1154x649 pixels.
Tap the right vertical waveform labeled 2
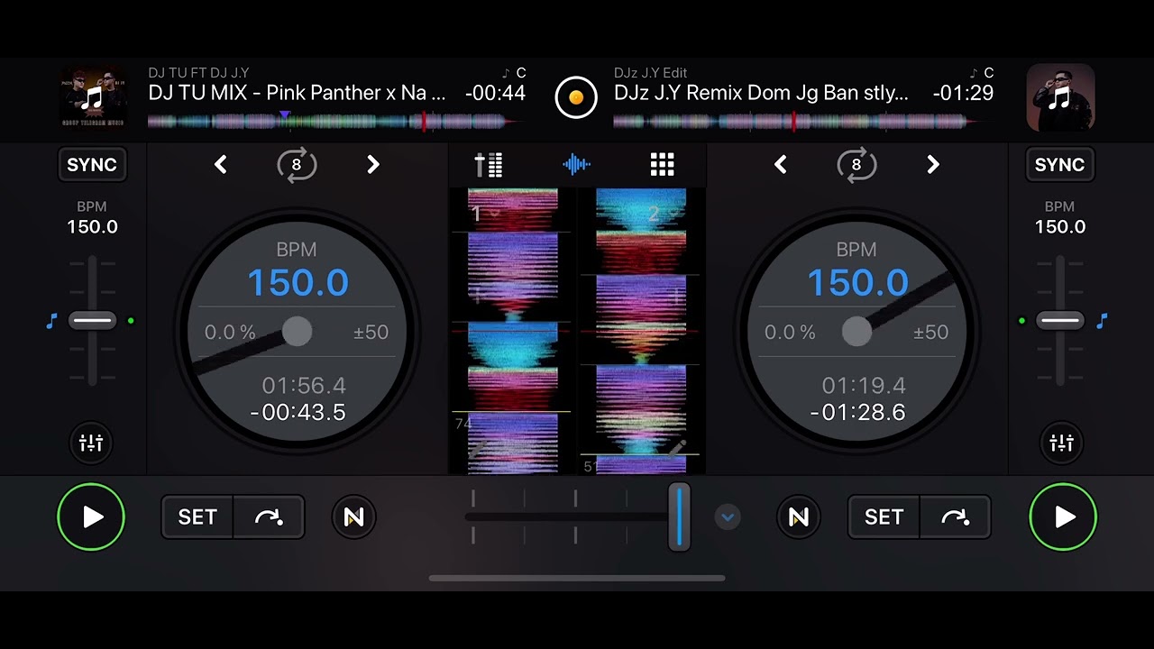pyautogui.click(x=641, y=331)
